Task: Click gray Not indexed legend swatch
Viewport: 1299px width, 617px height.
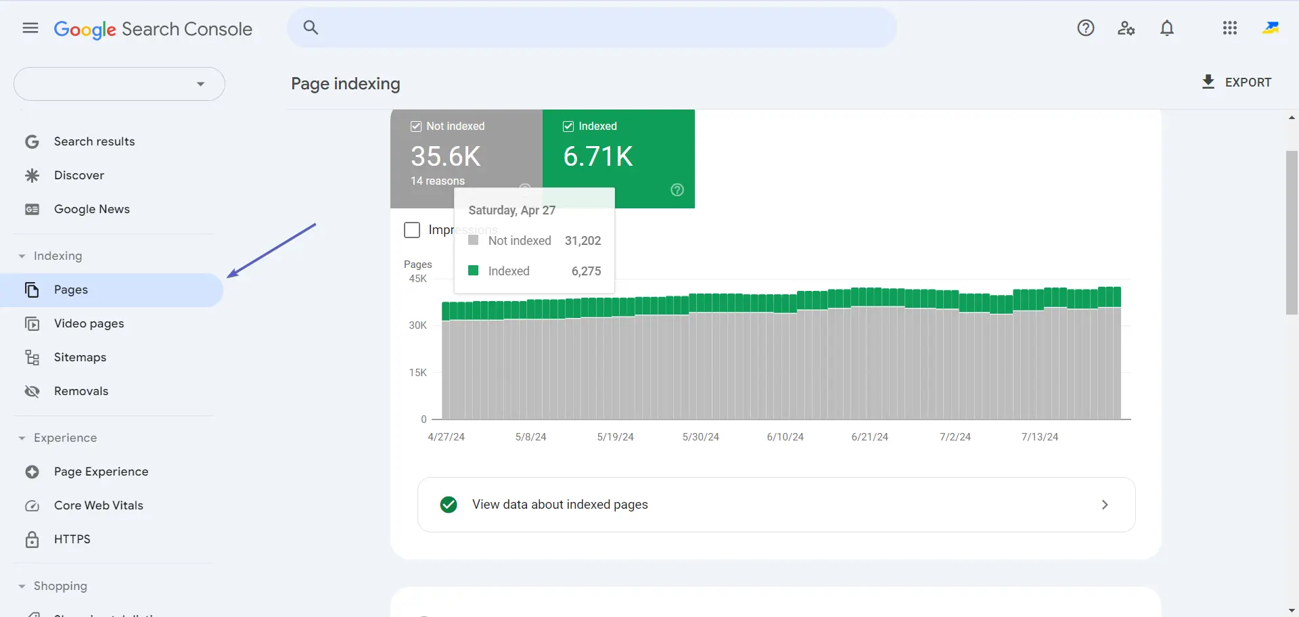Action: (474, 240)
